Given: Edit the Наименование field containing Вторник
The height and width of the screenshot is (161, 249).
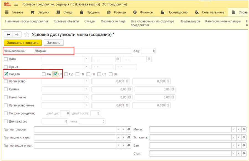Looking at the screenshot, I should [x=82, y=51].
